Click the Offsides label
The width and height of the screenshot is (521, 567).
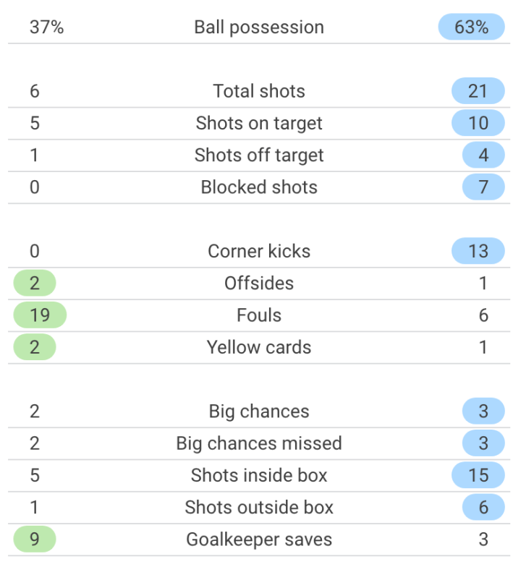click(259, 283)
